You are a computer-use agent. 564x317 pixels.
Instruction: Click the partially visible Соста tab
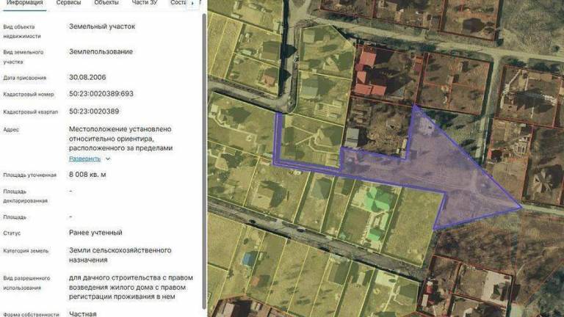[x=178, y=4]
